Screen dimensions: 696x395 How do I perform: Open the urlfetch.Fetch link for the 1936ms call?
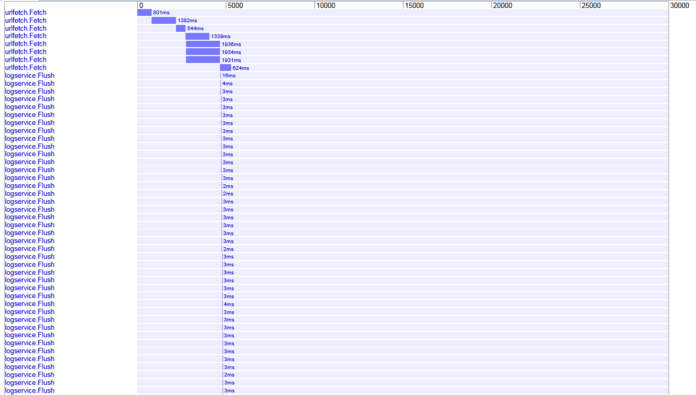point(25,44)
